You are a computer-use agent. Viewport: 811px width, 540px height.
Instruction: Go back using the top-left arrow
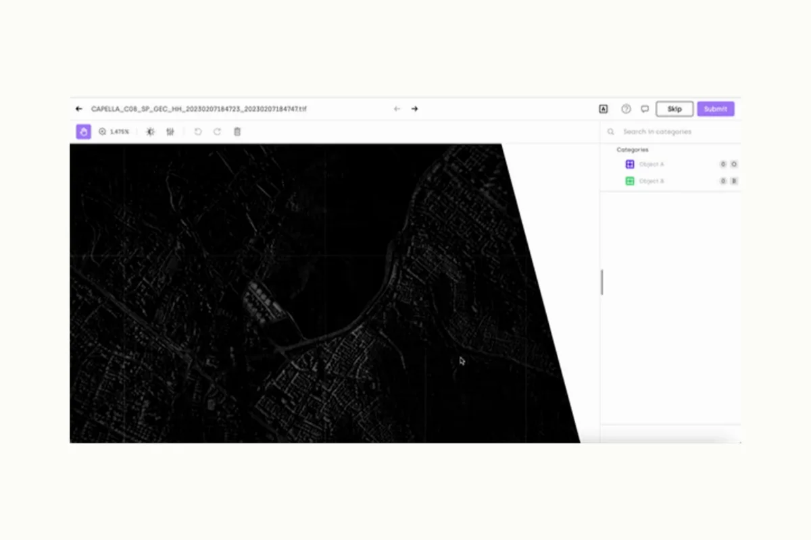79,109
